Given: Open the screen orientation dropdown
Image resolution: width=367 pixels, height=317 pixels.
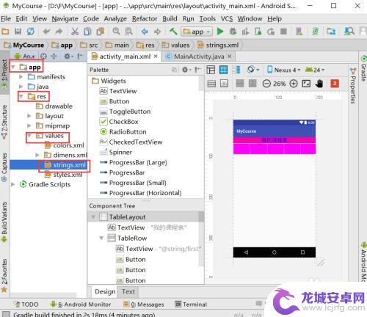Looking at the screenshot, I should (x=253, y=70).
